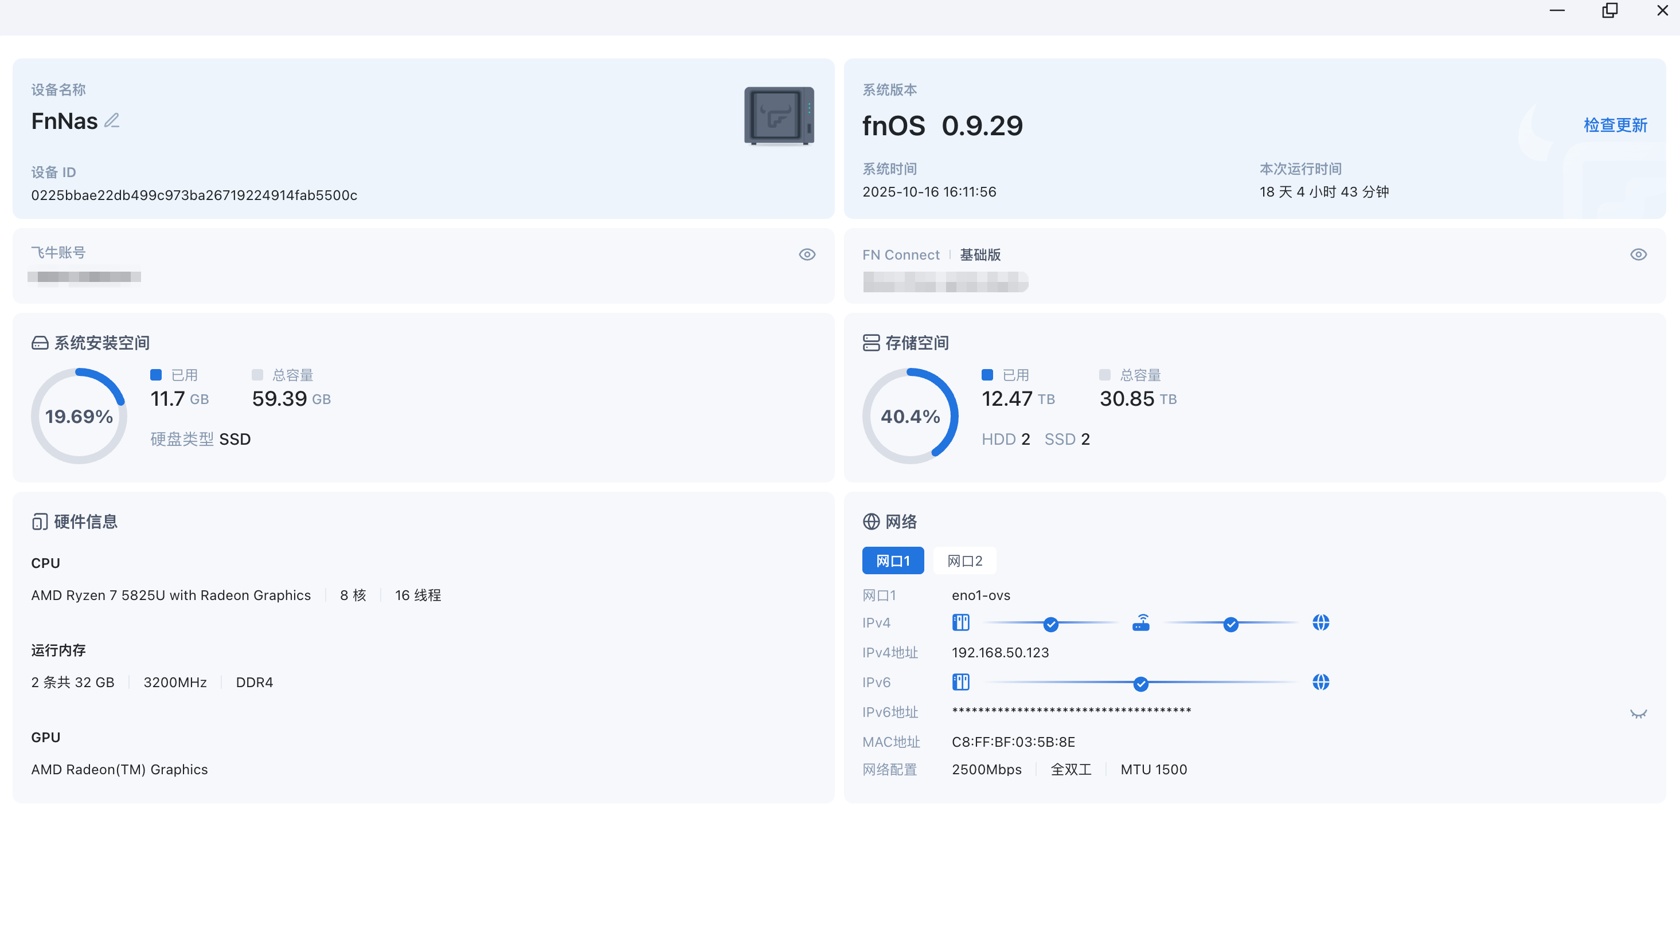Click the pencil icon beside FnNas name
Screen dimensions: 1680x933
112,120
